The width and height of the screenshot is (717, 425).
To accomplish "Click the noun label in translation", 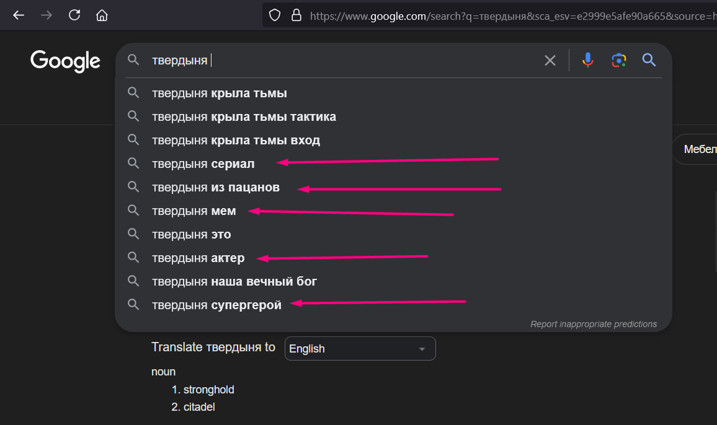I will [x=163, y=372].
